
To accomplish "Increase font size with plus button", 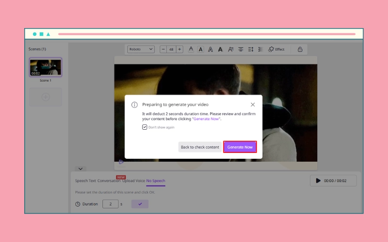I will pyautogui.click(x=179, y=49).
